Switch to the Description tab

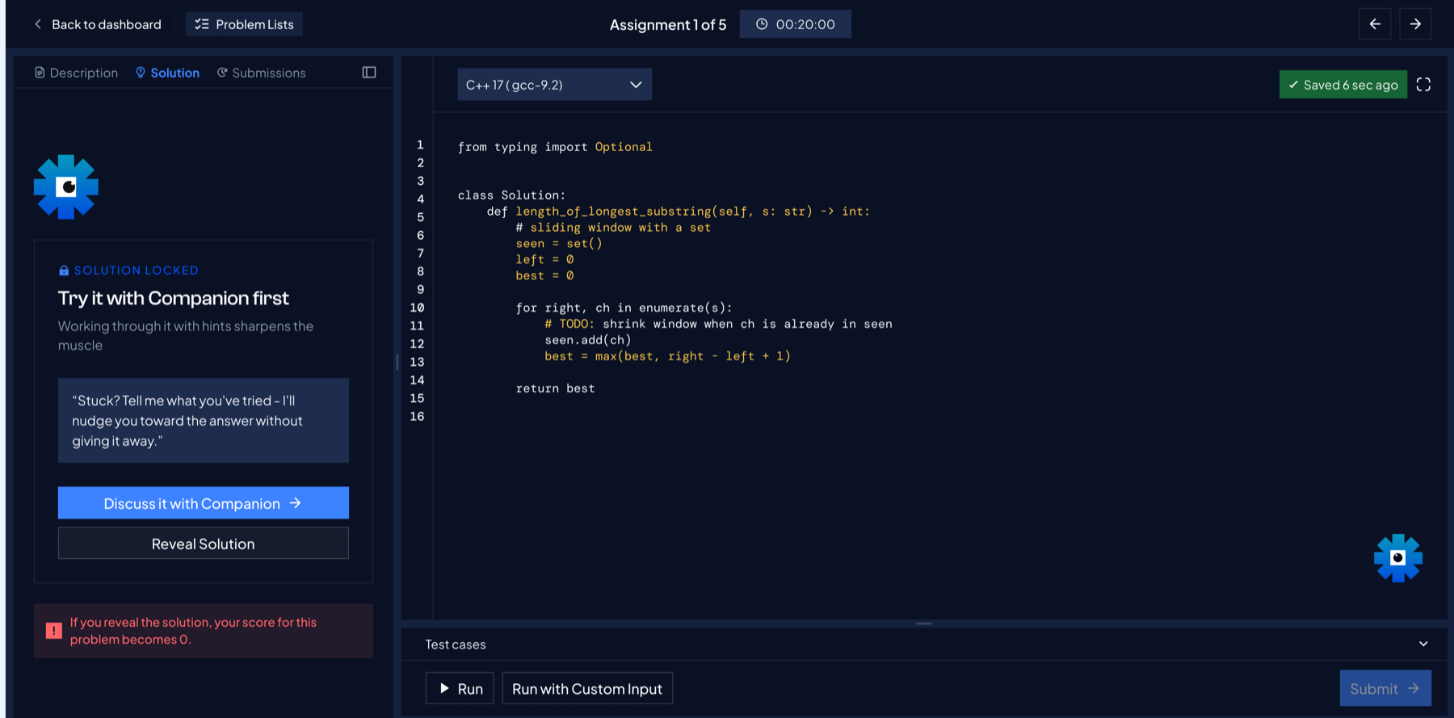(77, 73)
